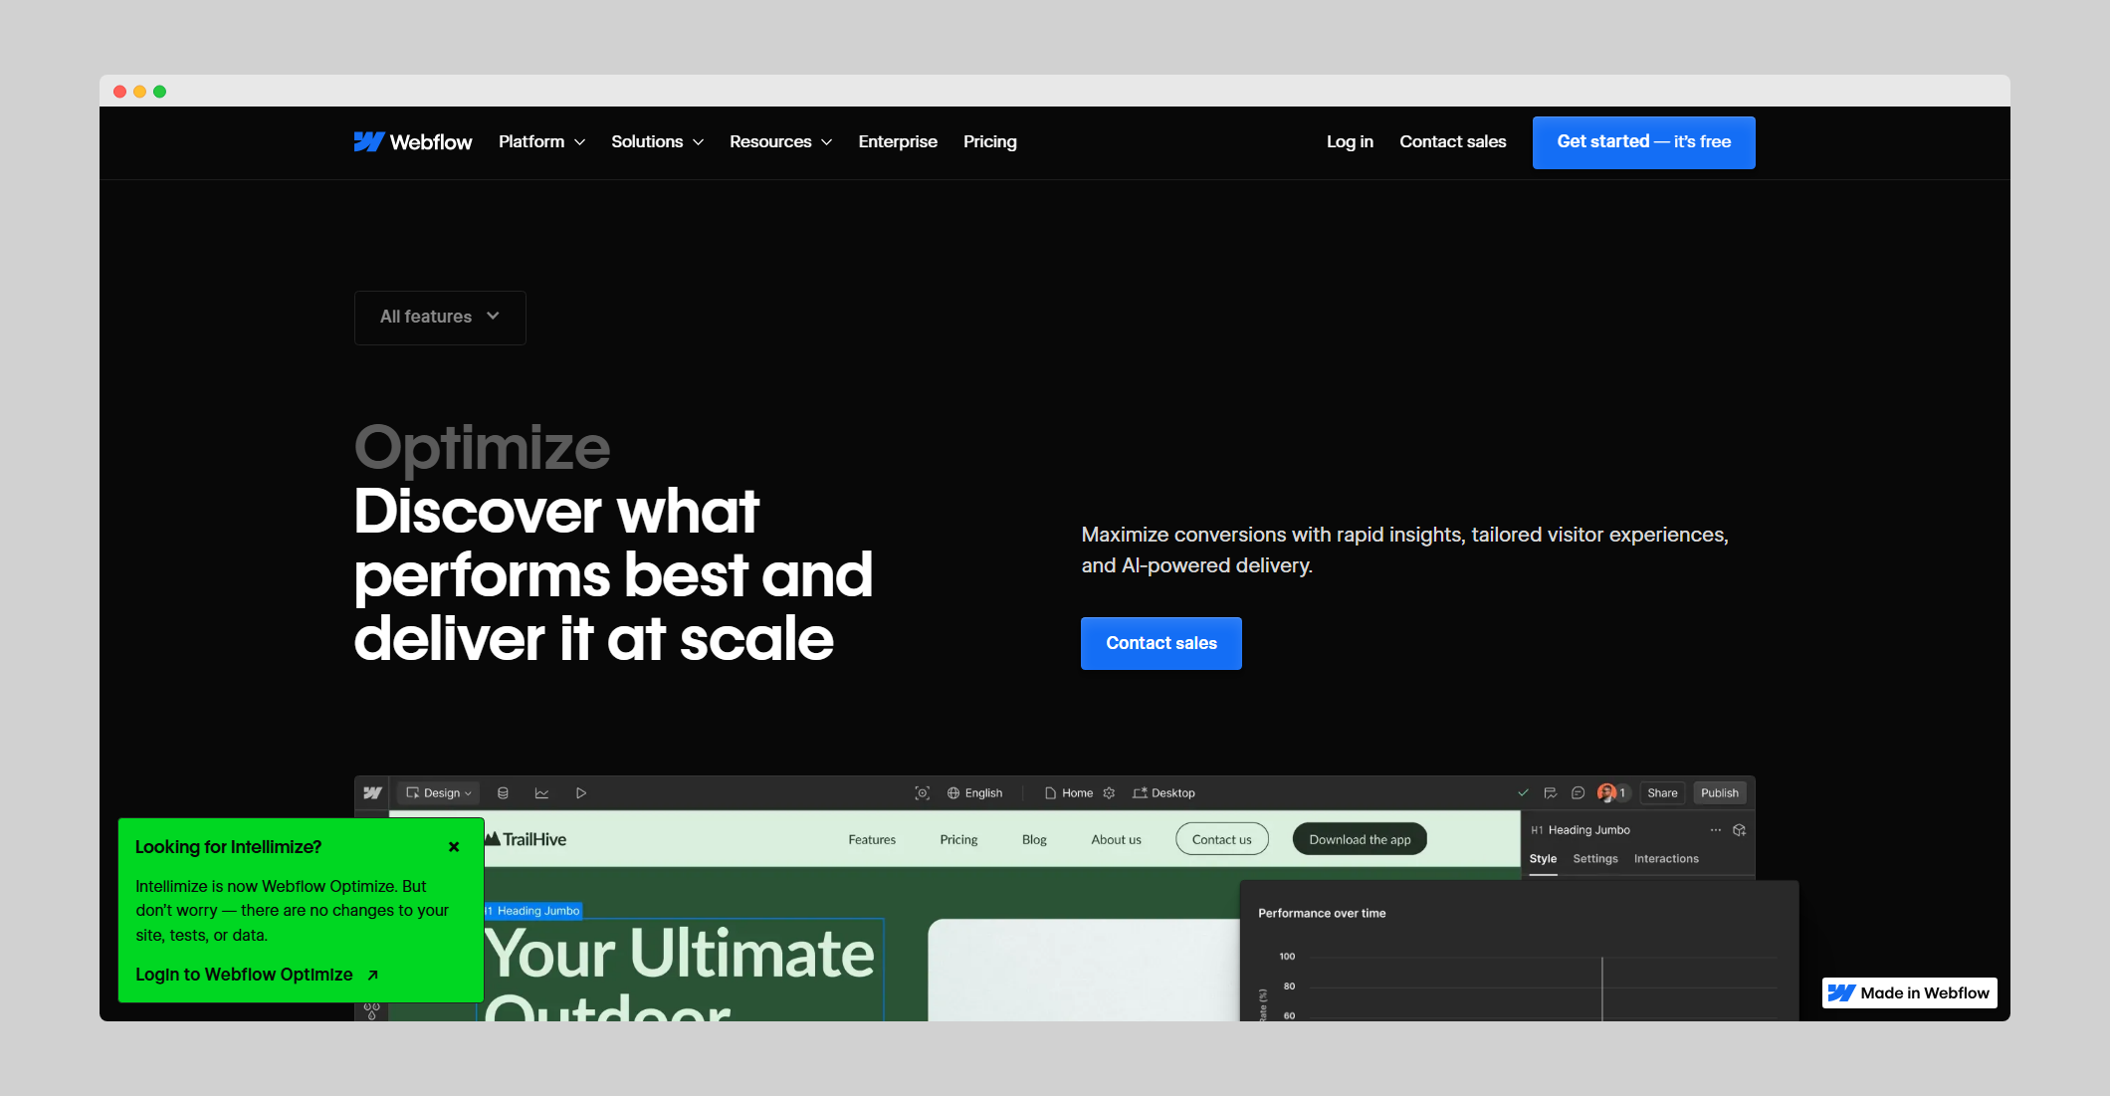The width and height of the screenshot is (2110, 1096).
Task: Switch to the Style tab
Action: tap(1543, 859)
